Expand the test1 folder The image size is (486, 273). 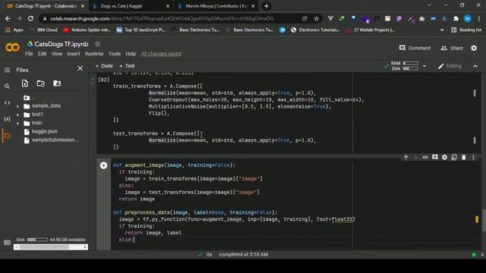pyautogui.click(x=17, y=115)
